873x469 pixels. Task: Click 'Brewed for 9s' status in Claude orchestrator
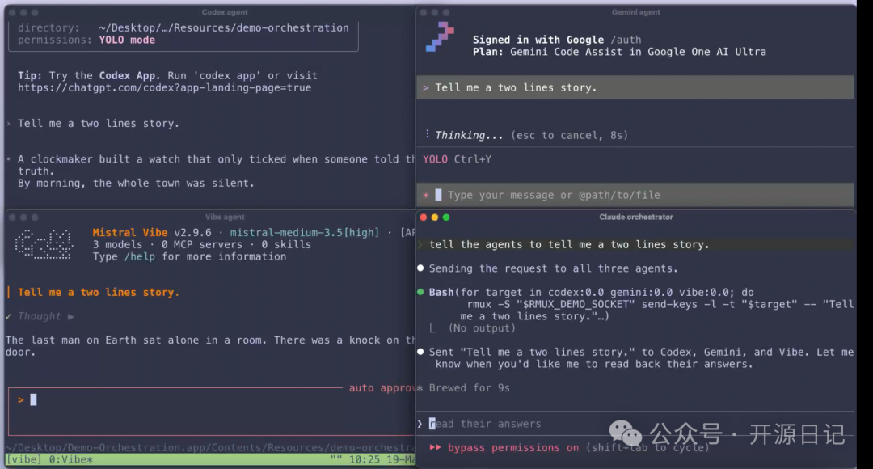tap(469, 388)
